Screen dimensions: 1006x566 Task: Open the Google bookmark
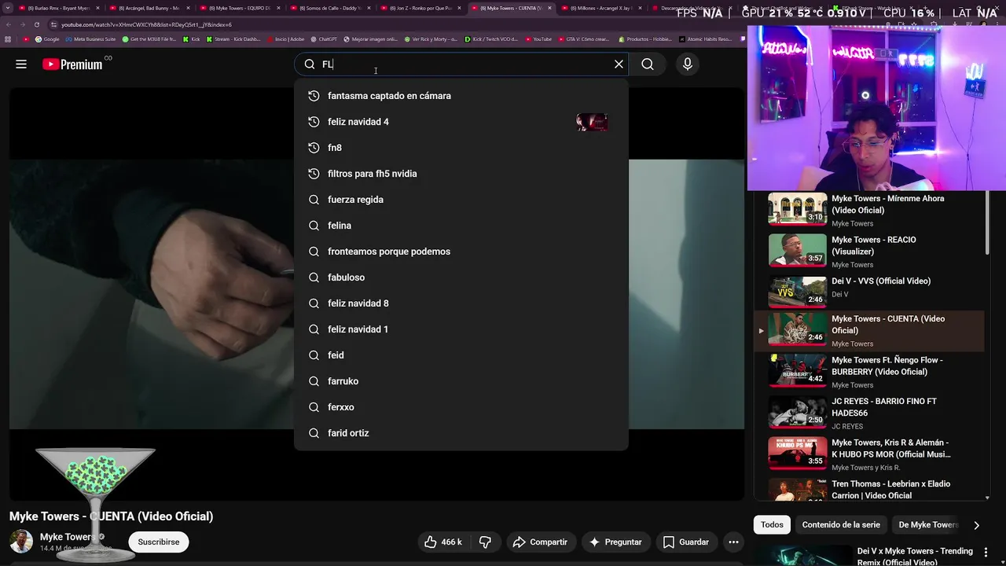point(47,39)
